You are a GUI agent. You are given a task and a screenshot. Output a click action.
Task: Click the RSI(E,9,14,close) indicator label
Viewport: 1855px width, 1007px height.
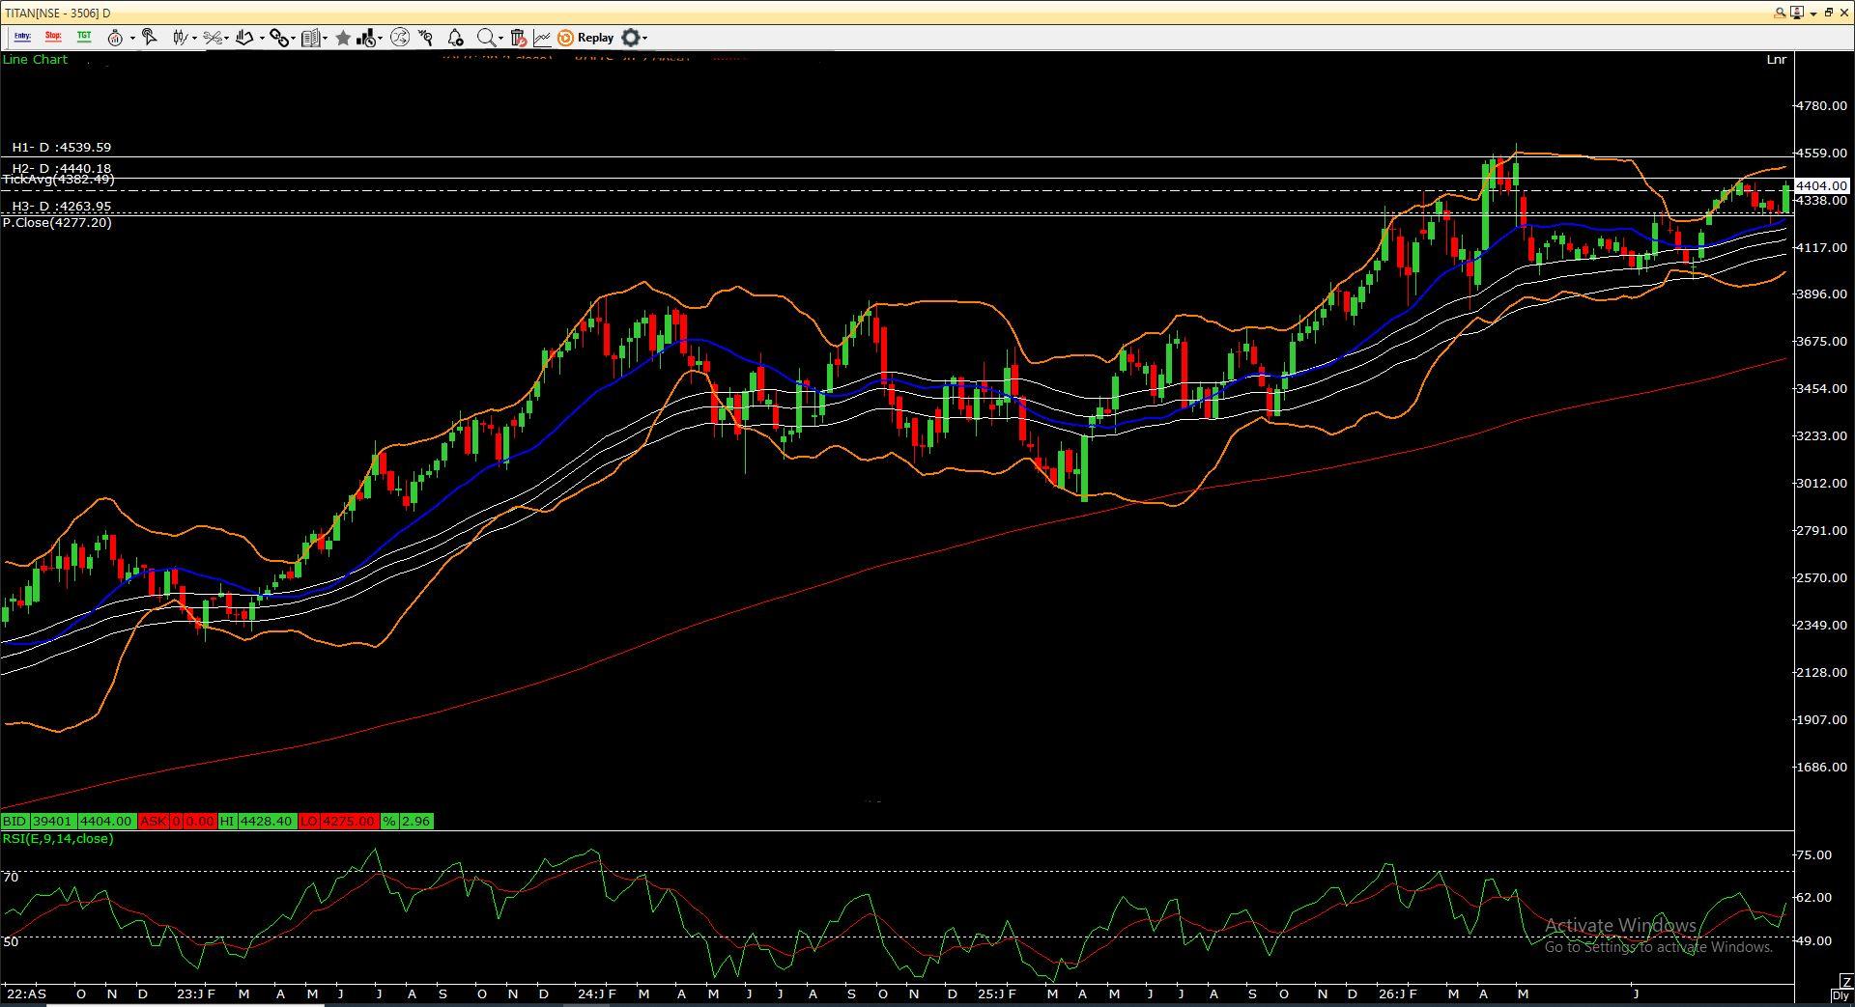(x=58, y=838)
